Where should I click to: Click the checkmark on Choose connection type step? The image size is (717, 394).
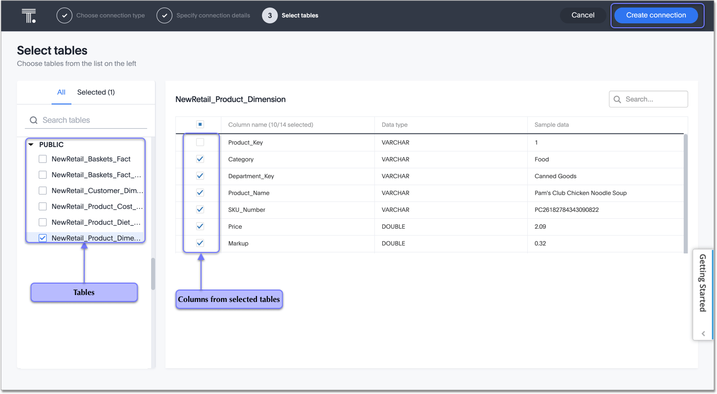[x=64, y=15]
